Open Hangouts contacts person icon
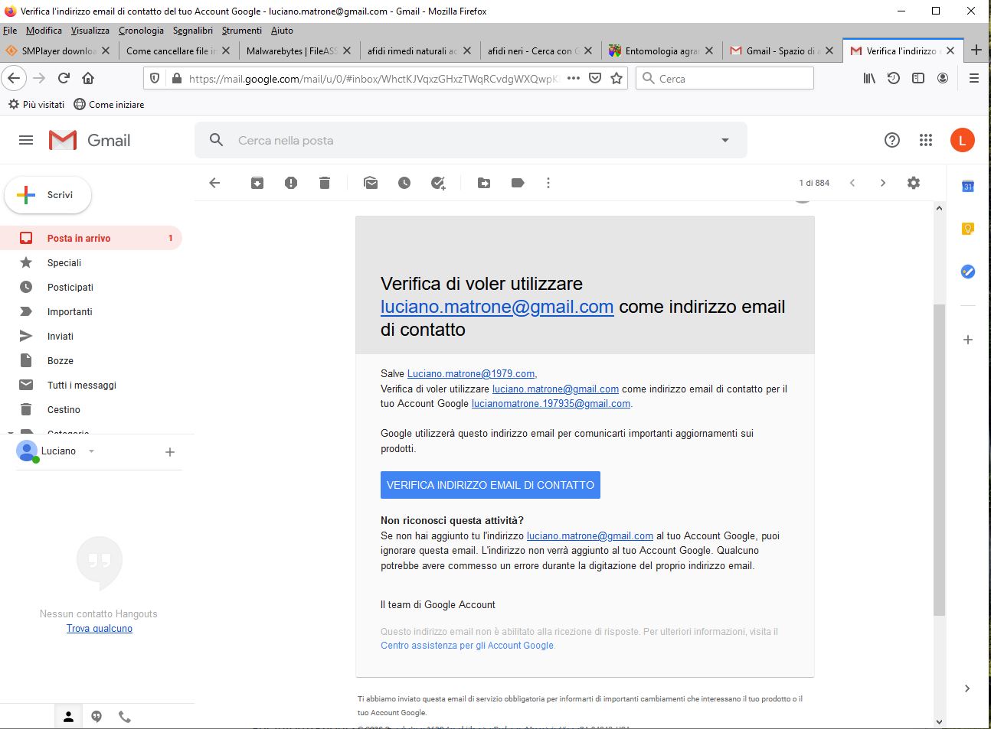Screen dimensions: 991x729 point(68,717)
